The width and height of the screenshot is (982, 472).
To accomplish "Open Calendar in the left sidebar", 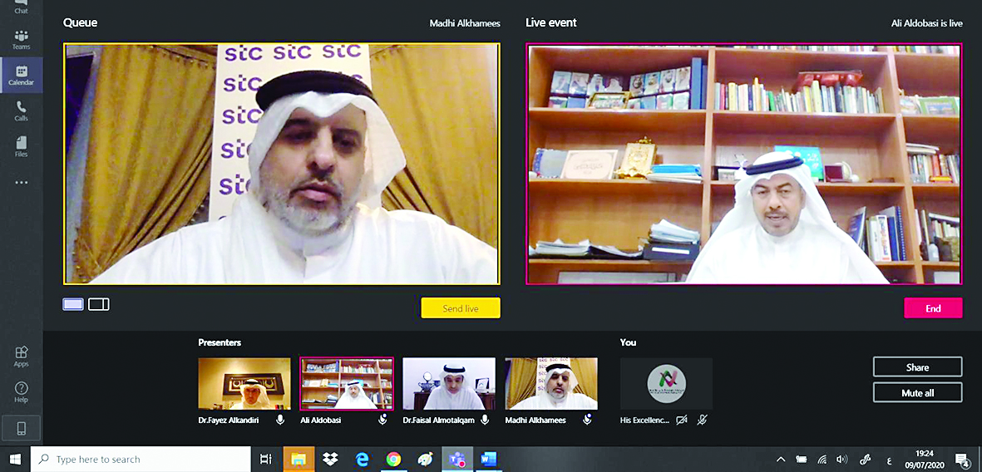I will click(x=21, y=75).
